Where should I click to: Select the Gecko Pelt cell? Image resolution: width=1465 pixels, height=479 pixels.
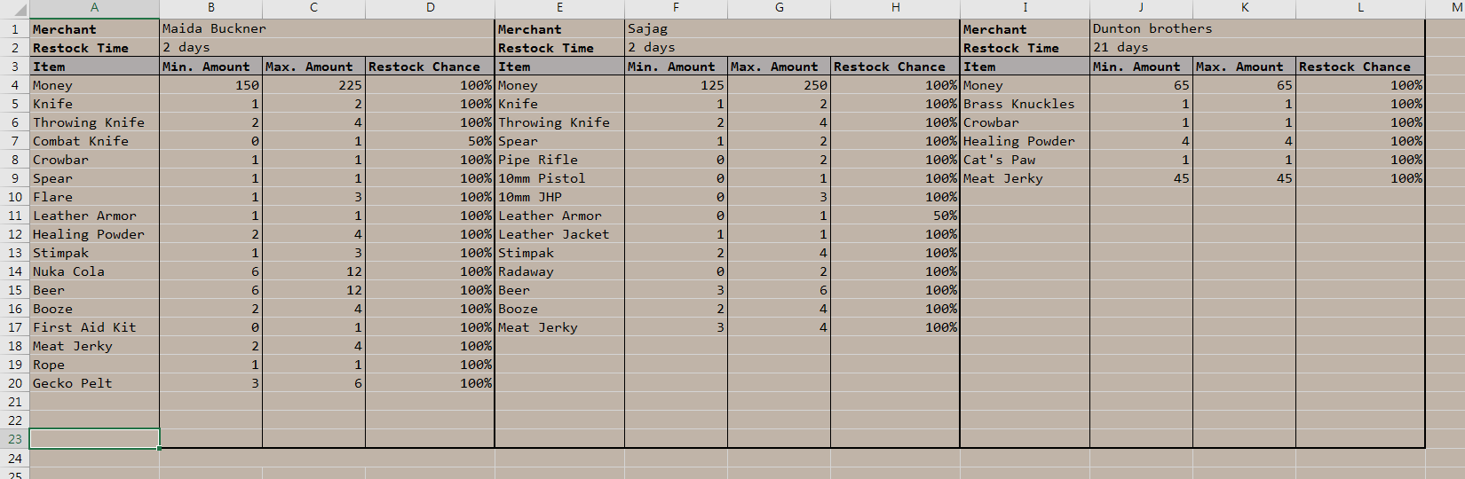[94, 383]
